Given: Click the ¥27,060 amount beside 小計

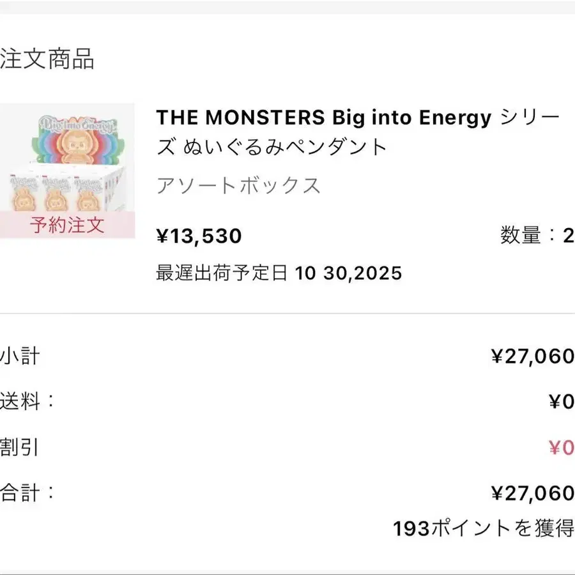Looking at the screenshot, I should point(532,356).
